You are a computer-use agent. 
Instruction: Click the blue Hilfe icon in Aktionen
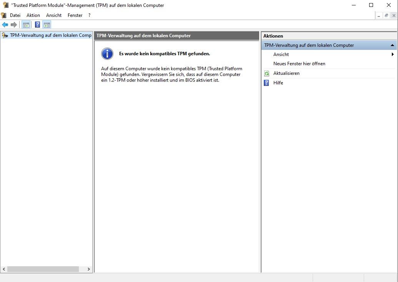coord(266,83)
